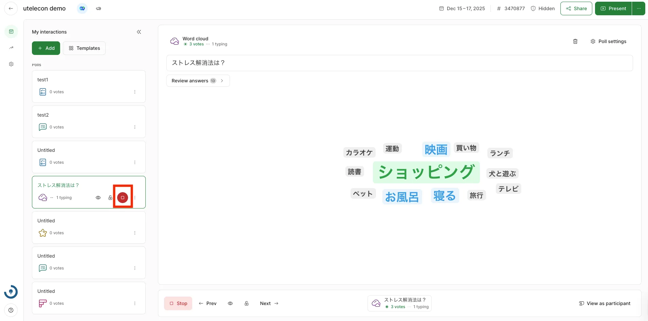Image resolution: width=648 pixels, height=321 pixels.
Task: Collapse the My interactions panel
Action: (139, 32)
